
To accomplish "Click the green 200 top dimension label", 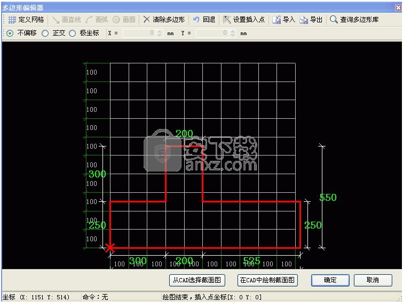I will coord(184,133).
